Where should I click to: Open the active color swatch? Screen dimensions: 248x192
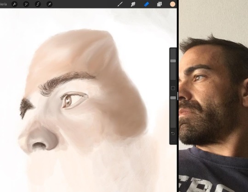click(x=173, y=4)
